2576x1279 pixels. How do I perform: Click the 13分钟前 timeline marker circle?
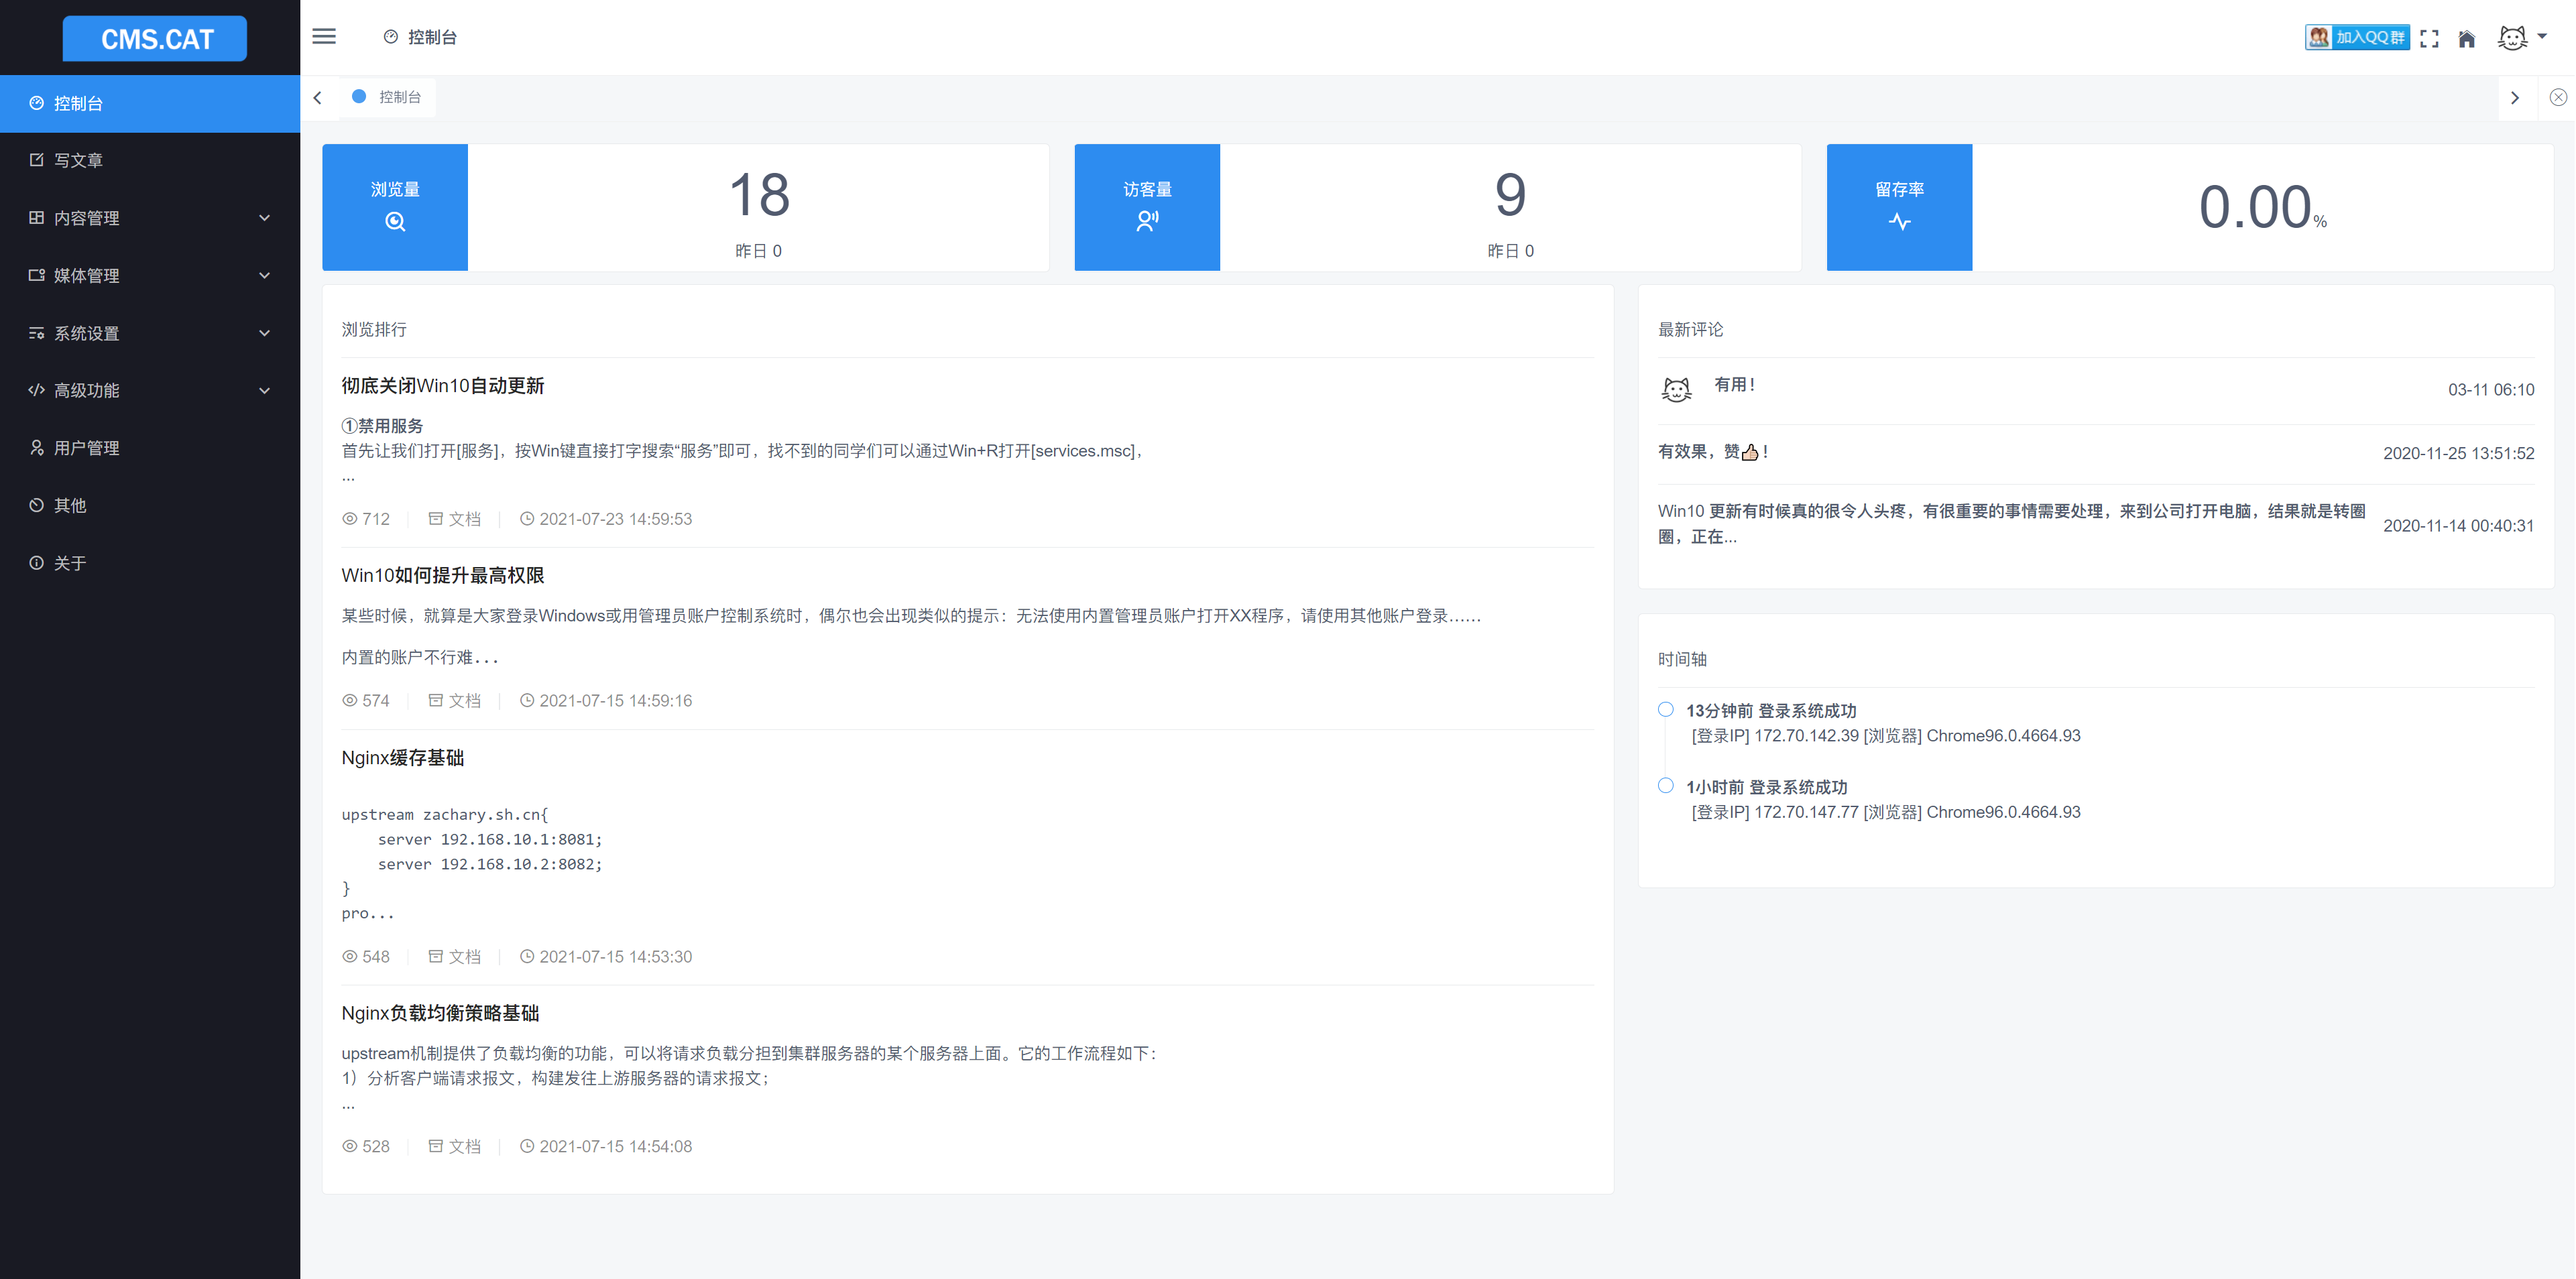click(1665, 710)
